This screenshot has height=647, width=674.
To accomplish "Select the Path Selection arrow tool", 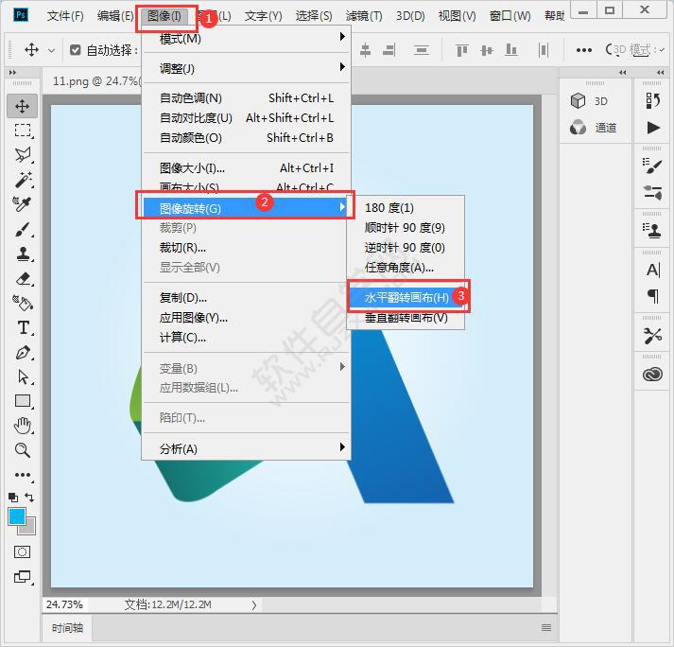I will (x=24, y=376).
